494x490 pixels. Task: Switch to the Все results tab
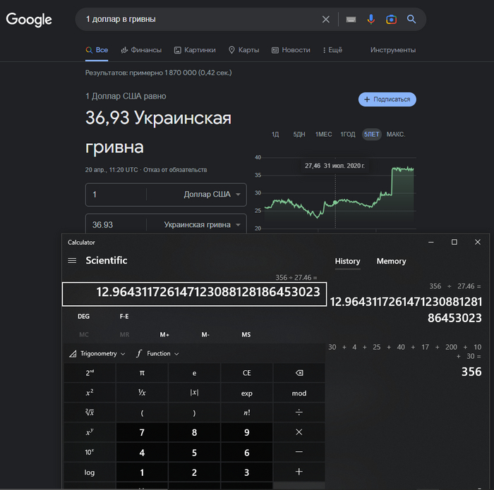[x=97, y=50]
